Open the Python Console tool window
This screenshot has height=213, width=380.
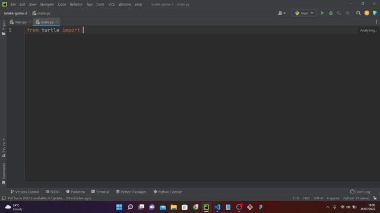[x=167, y=192]
